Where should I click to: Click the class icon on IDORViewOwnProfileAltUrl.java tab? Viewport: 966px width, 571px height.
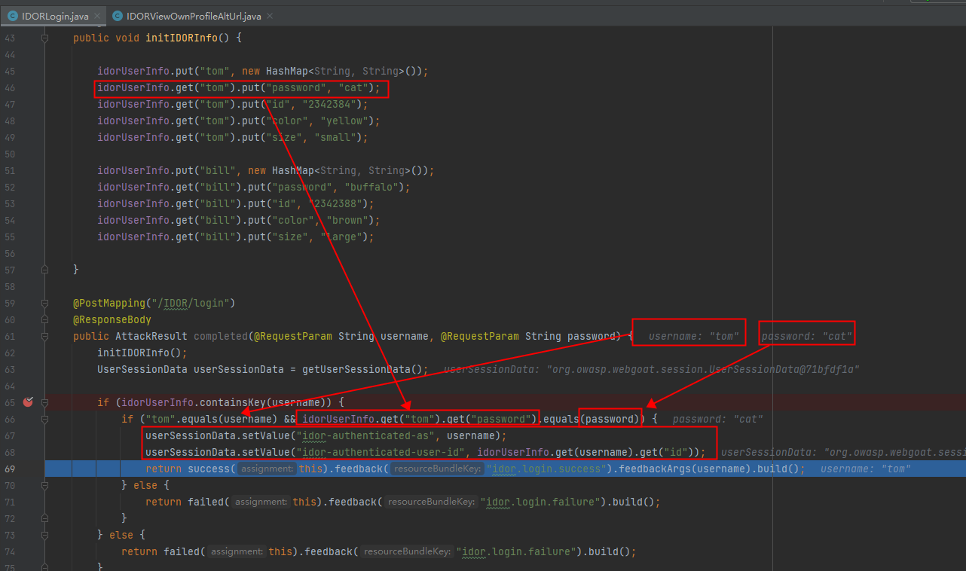pyautogui.click(x=118, y=16)
